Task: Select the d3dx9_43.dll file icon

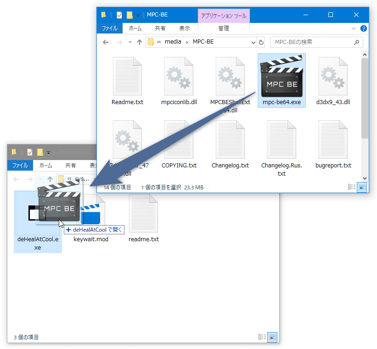Action: [x=333, y=76]
